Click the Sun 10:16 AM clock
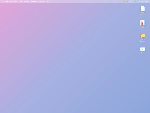Viewport: 150px width, 113px height. [x=143, y=1]
